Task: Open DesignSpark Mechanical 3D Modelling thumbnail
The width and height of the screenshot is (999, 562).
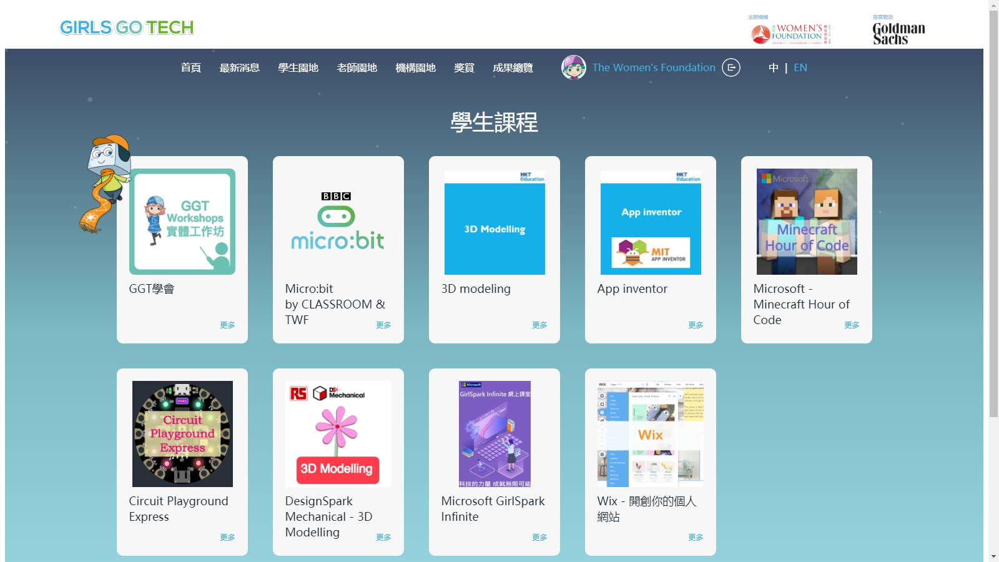Action: [338, 434]
